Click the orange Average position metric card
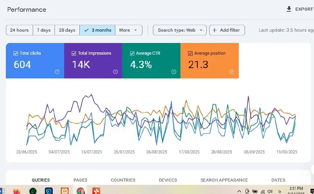Screen dimensions: 314x194 209,61
